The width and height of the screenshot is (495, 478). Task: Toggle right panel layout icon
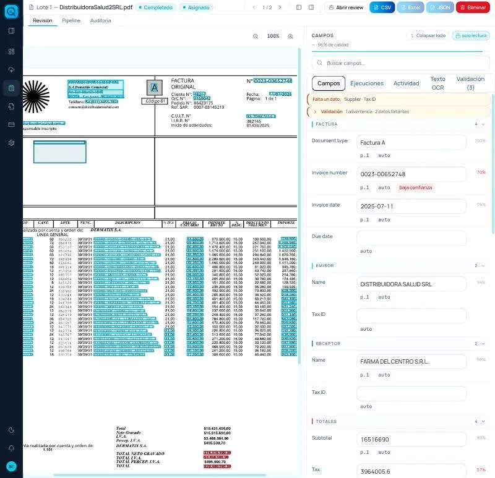click(x=311, y=7)
